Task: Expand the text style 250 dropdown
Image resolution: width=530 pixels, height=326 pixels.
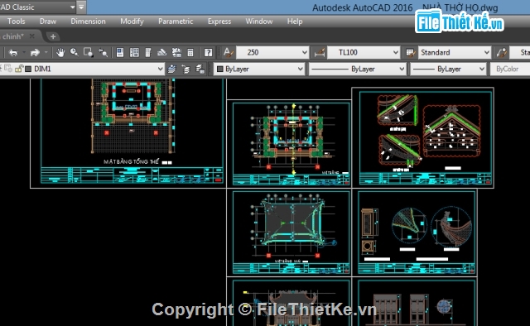Action: [304, 52]
